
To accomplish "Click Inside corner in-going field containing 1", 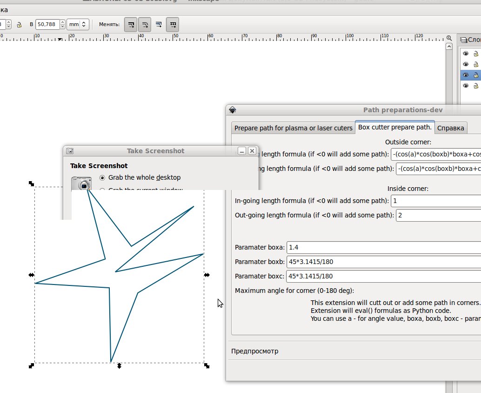I will click(436, 201).
